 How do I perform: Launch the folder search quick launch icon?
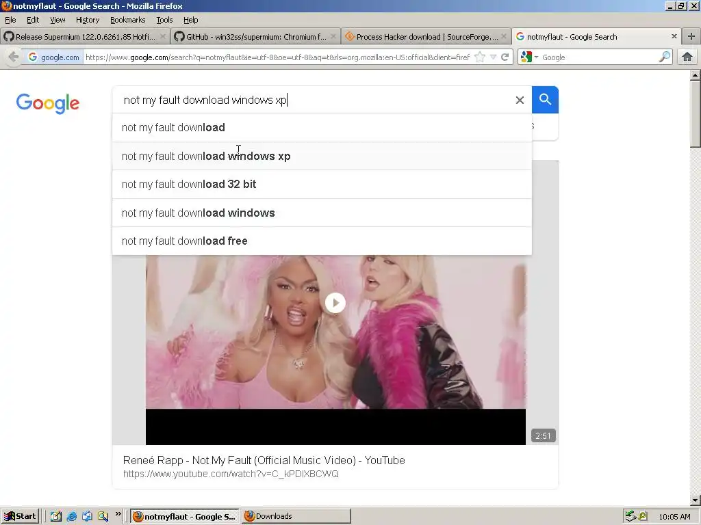tap(103, 516)
